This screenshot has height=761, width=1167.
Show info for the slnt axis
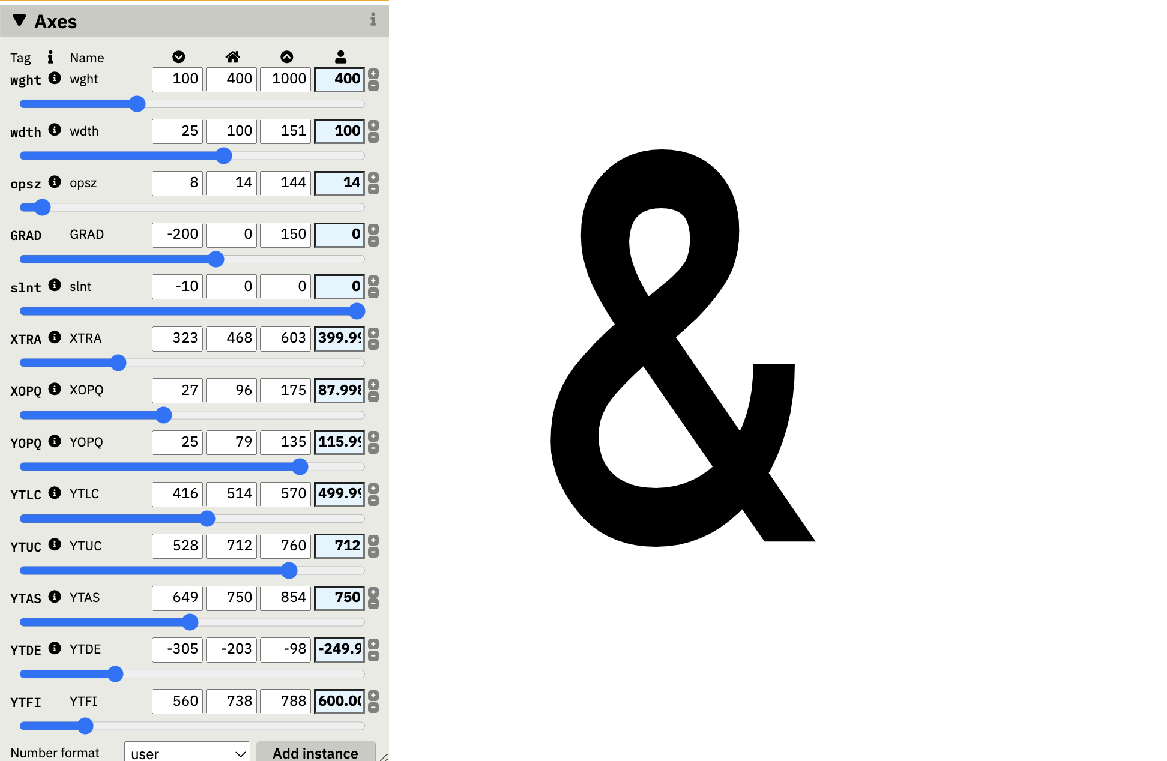pyautogui.click(x=55, y=286)
